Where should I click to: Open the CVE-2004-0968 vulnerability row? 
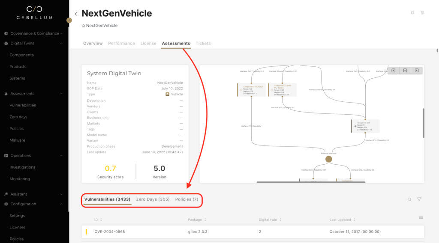pyautogui.click(x=110, y=231)
